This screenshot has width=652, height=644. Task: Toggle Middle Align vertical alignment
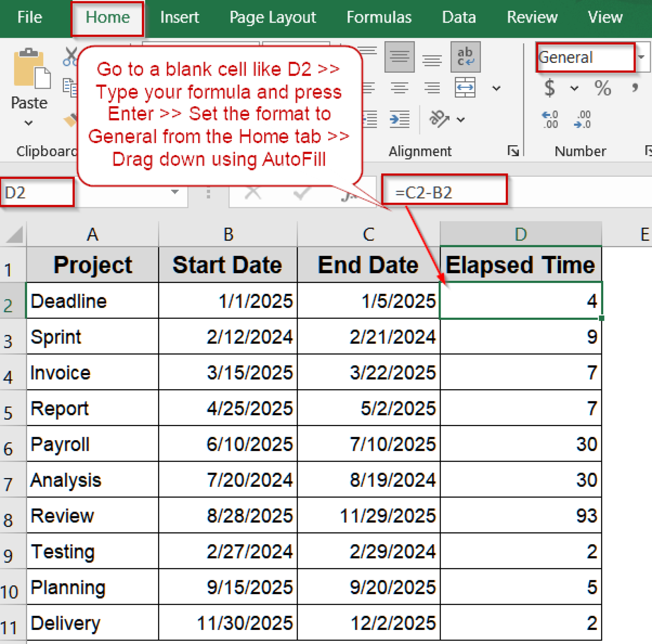coord(400,57)
